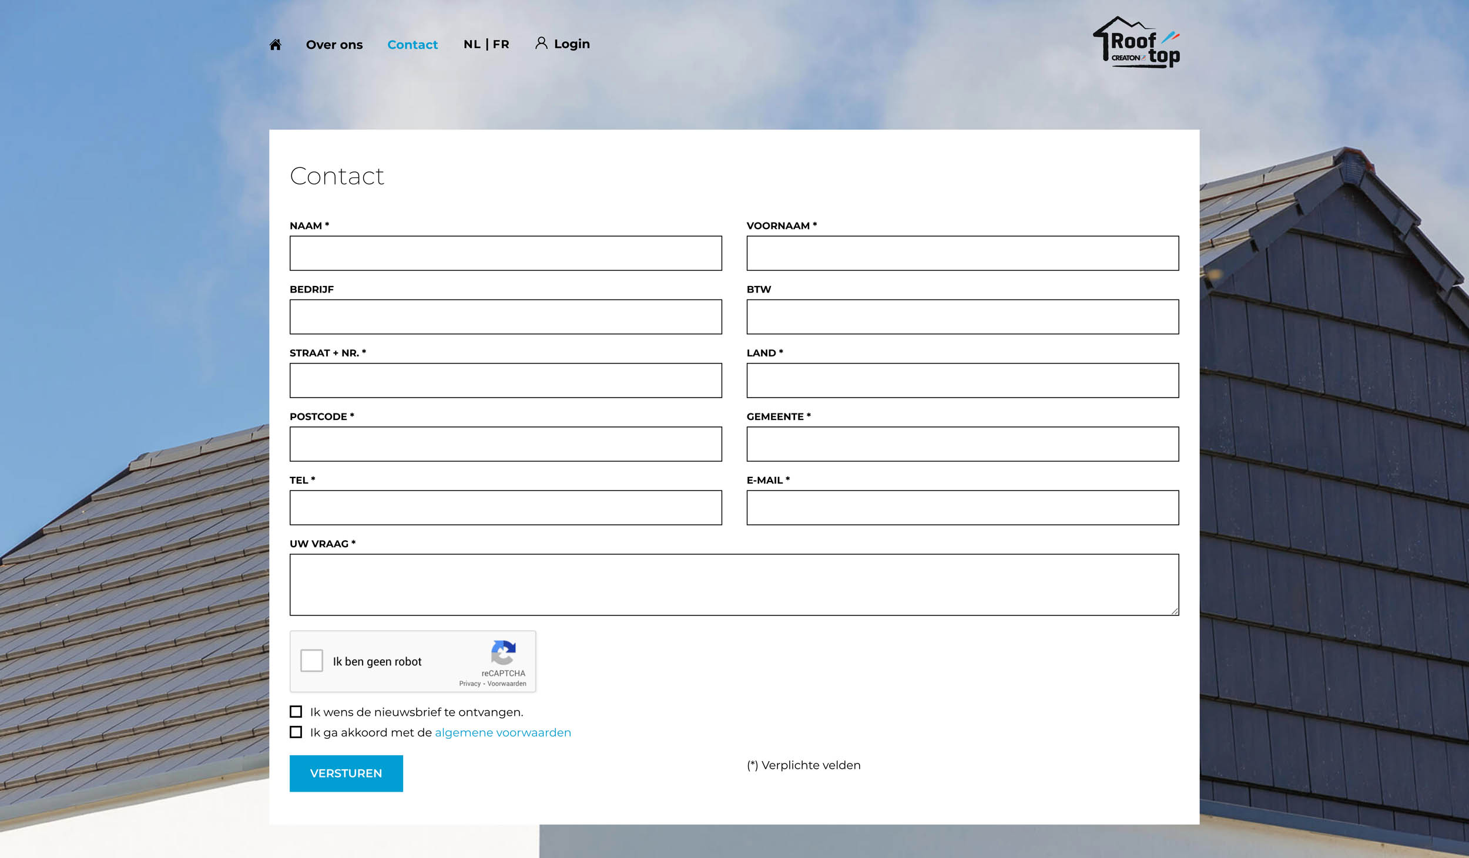The image size is (1469, 858).
Task: Focus the NAAM input field
Action: point(505,253)
